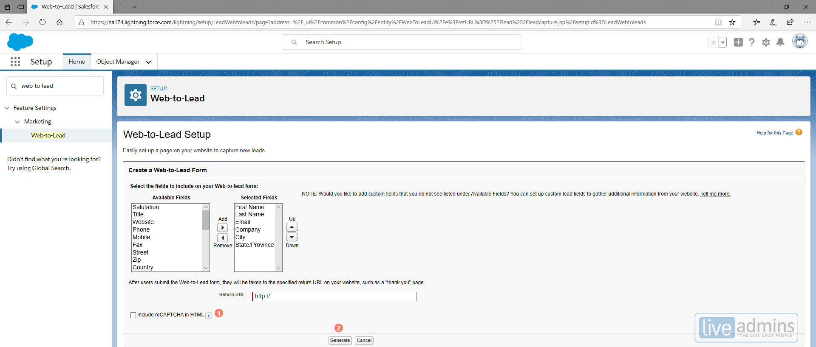The width and height of the screenshot is (816, 347).
Task: Click the Quick Find web-to-lead box
Action: click(x=55, y=86)
